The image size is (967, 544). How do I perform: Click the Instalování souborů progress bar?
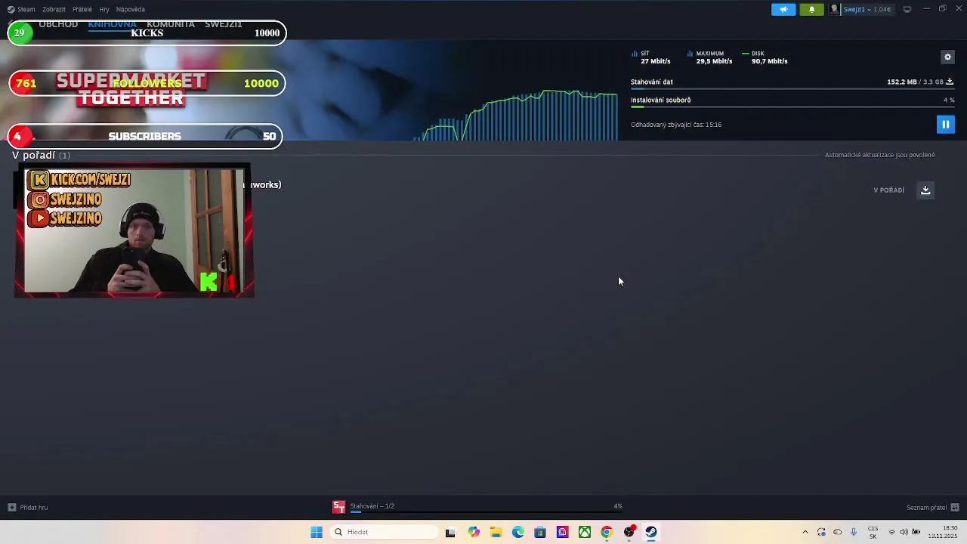click(792, 107)
